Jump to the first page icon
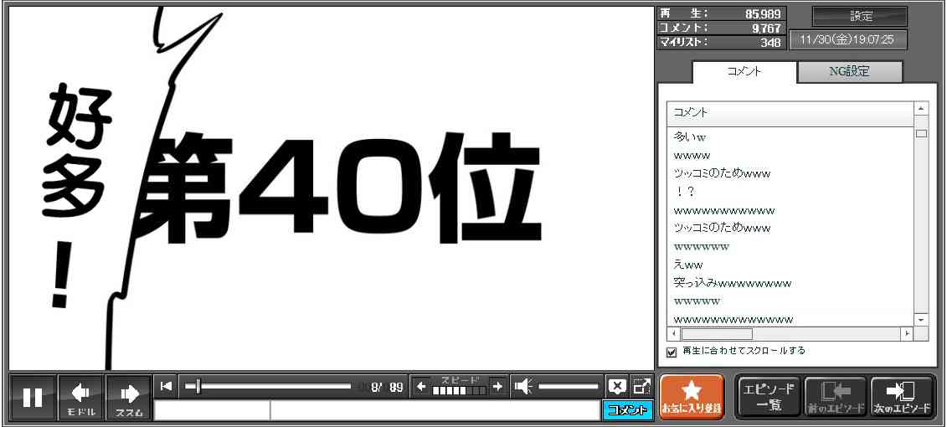947x427 pixels. point(166,386)
